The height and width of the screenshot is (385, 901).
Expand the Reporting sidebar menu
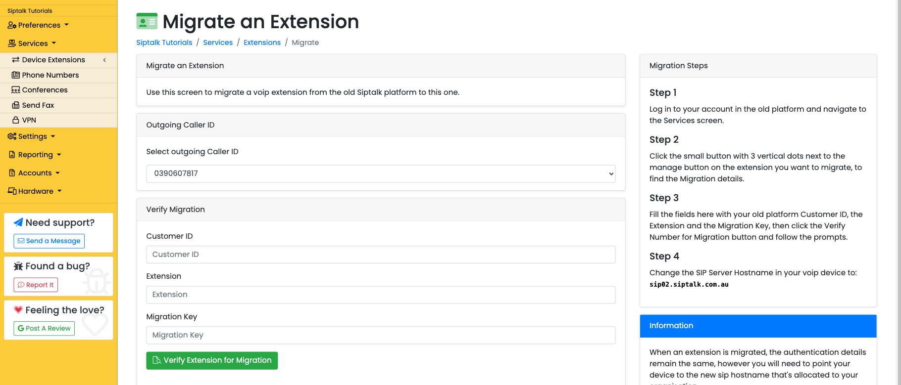(35, 155)
